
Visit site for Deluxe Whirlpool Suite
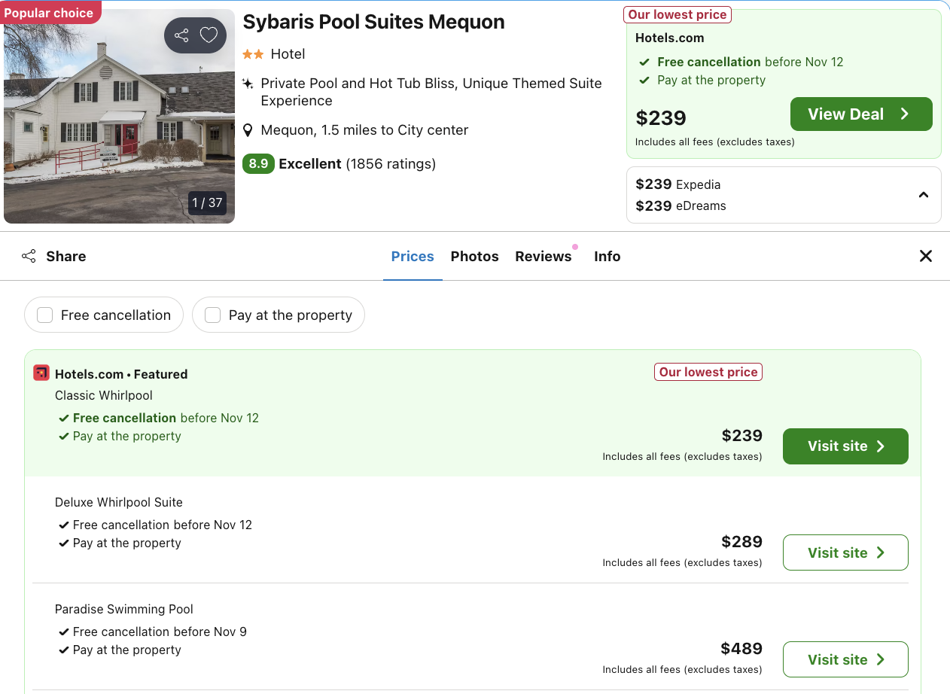point(845,552)
